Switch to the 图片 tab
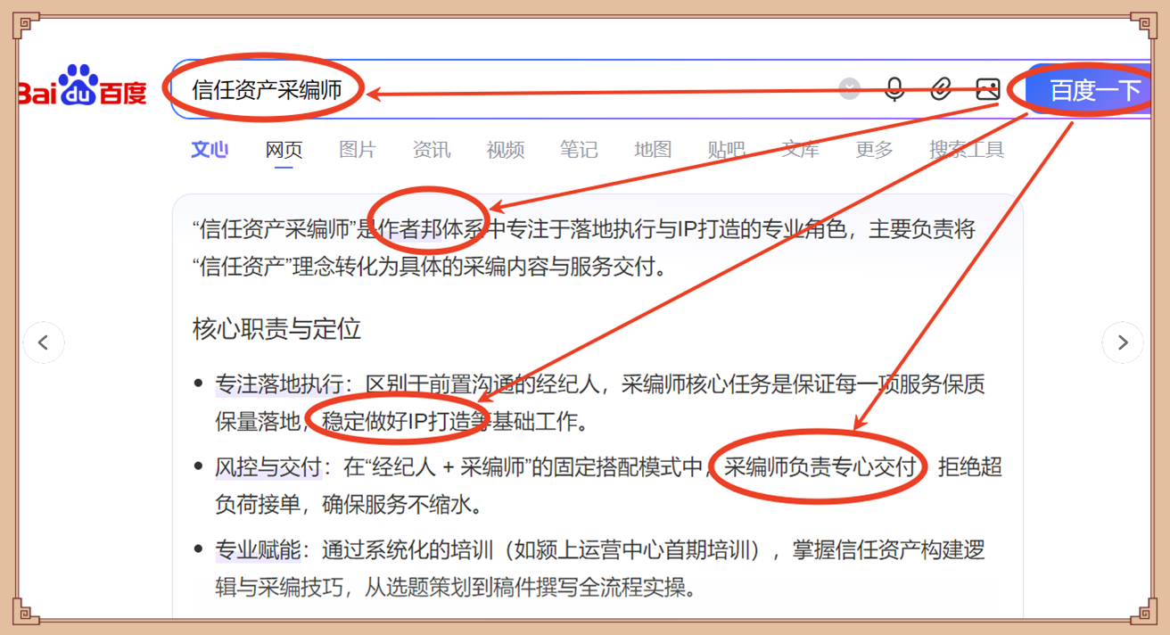 pyautogui.click(x=358, y=150)
